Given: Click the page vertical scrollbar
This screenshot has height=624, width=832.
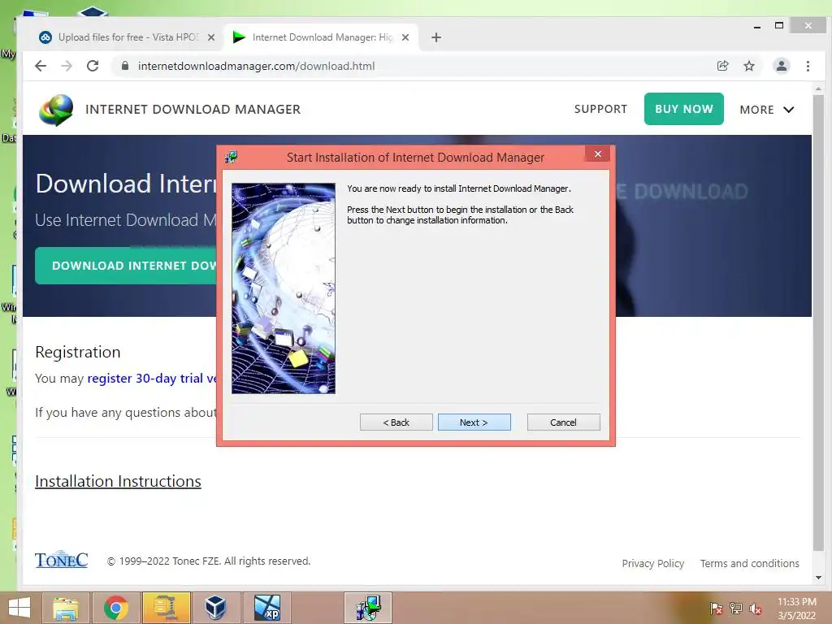Looking at the screenshot, I should pyautogui.click(x=818, y=323).
